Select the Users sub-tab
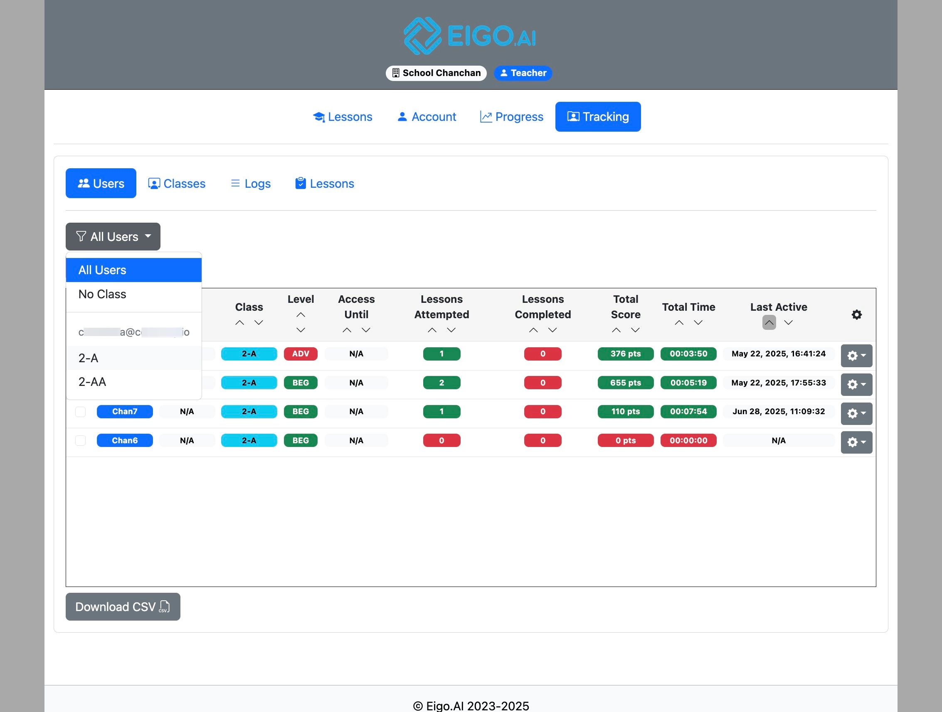Image resolution: width=942 pixels, height=712 pixels. coord(101,184)
